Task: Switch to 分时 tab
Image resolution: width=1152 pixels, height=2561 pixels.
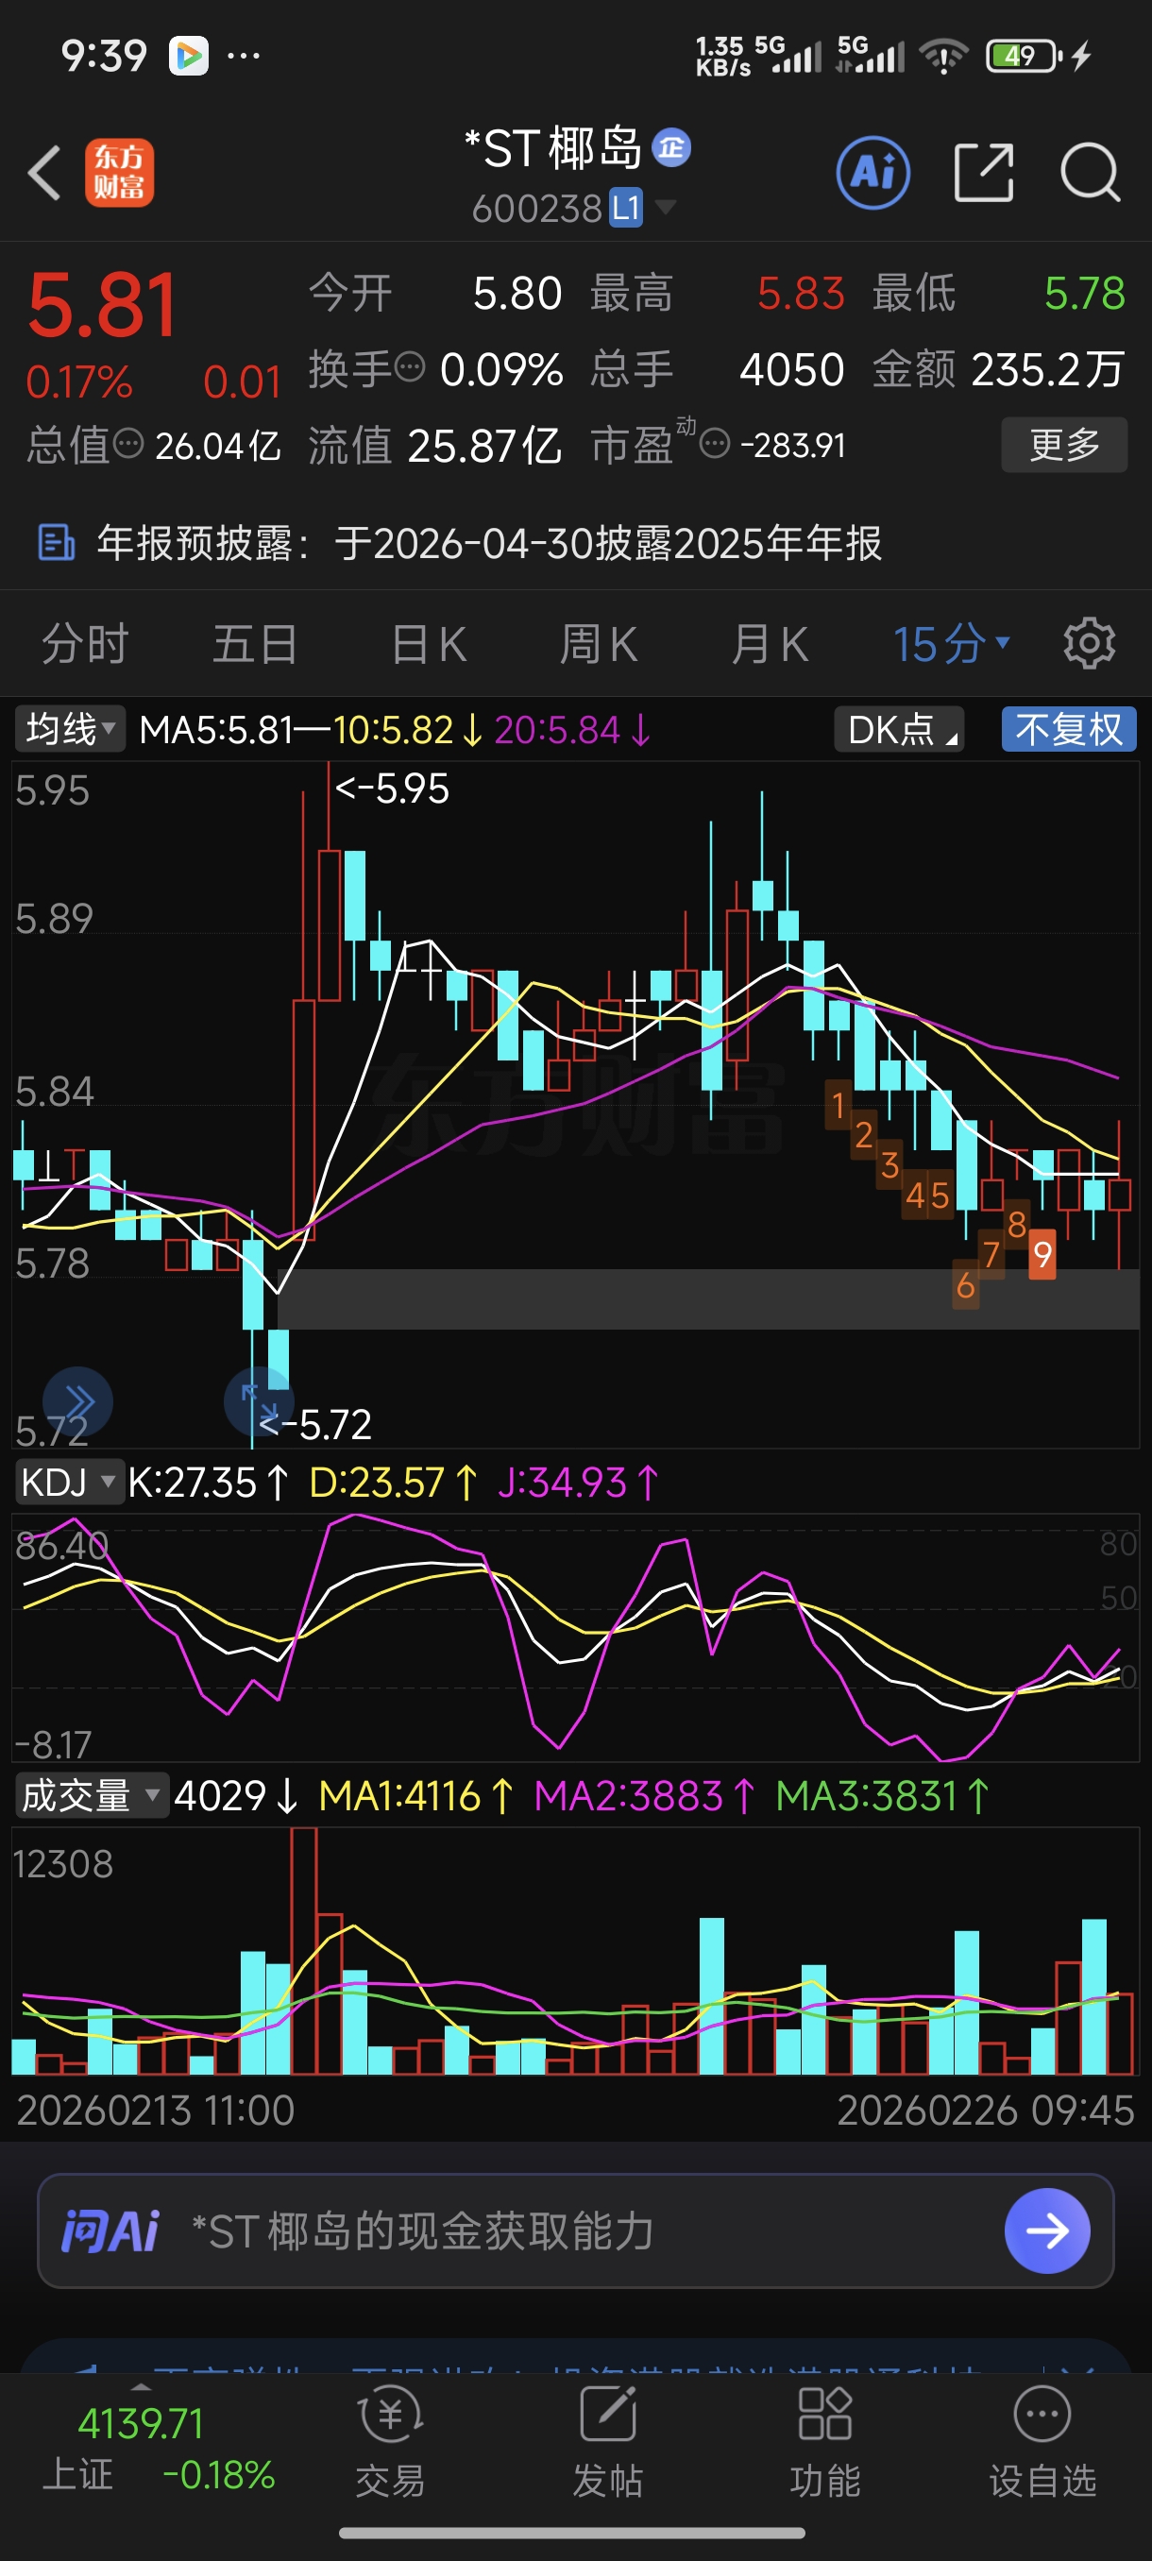Action: coord(84,643)
